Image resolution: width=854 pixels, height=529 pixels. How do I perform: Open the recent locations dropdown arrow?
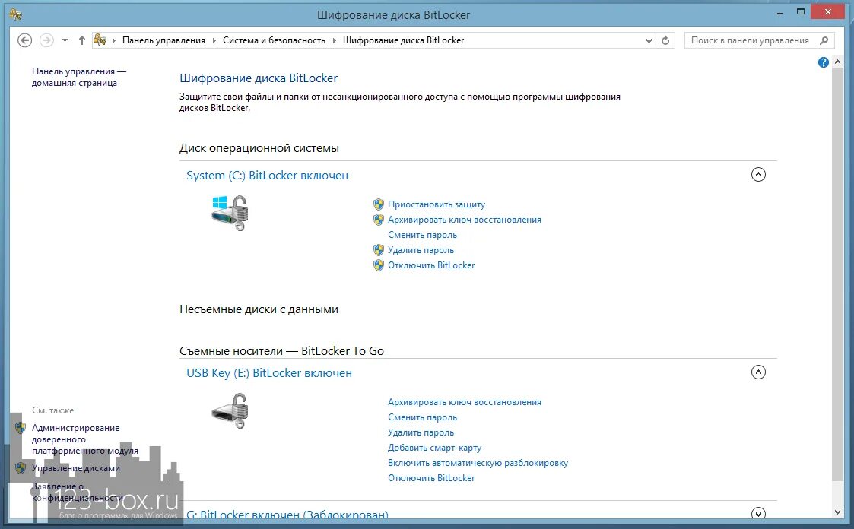[65, 40]
